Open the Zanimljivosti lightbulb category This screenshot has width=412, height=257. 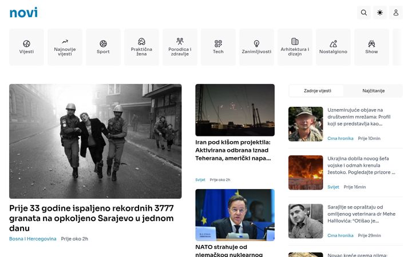[x=256, y=47]
